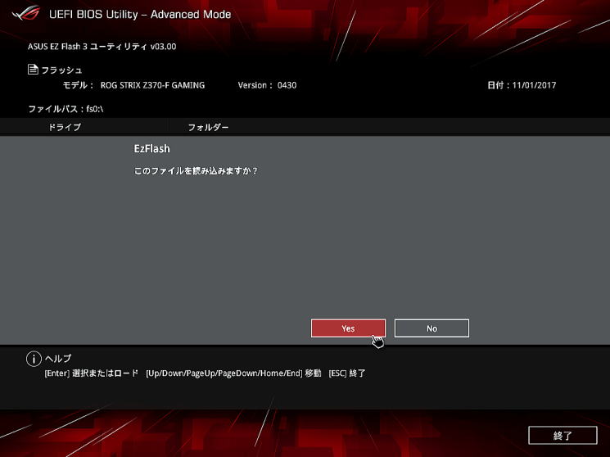Click the EzFlash dialog title
This screenshot has height=457, width=610.
(x=151, y=149)
